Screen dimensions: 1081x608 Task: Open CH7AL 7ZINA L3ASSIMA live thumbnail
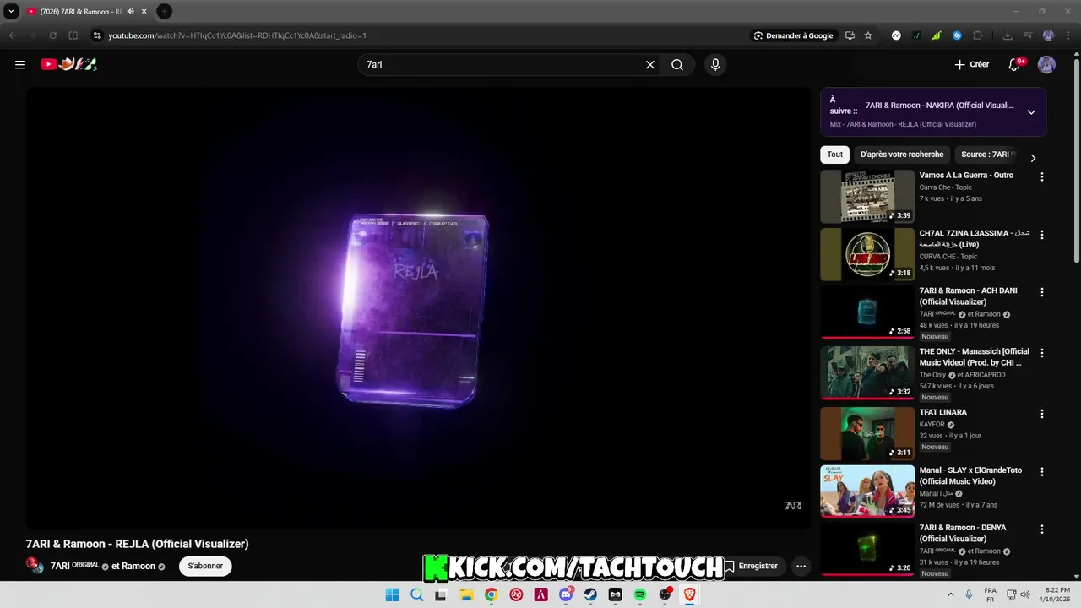point(867,254)
